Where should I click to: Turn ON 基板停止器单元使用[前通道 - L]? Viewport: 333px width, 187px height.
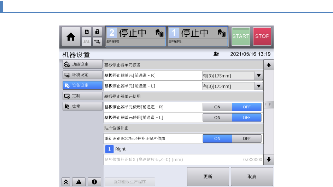(217, 118)
